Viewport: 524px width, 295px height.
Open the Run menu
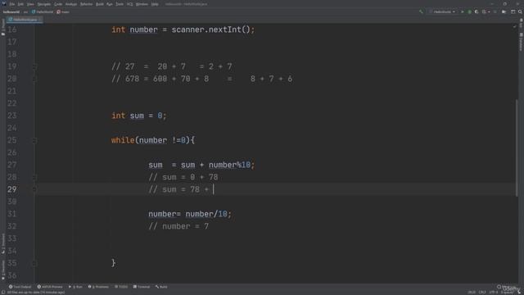(x=110, y=4)
